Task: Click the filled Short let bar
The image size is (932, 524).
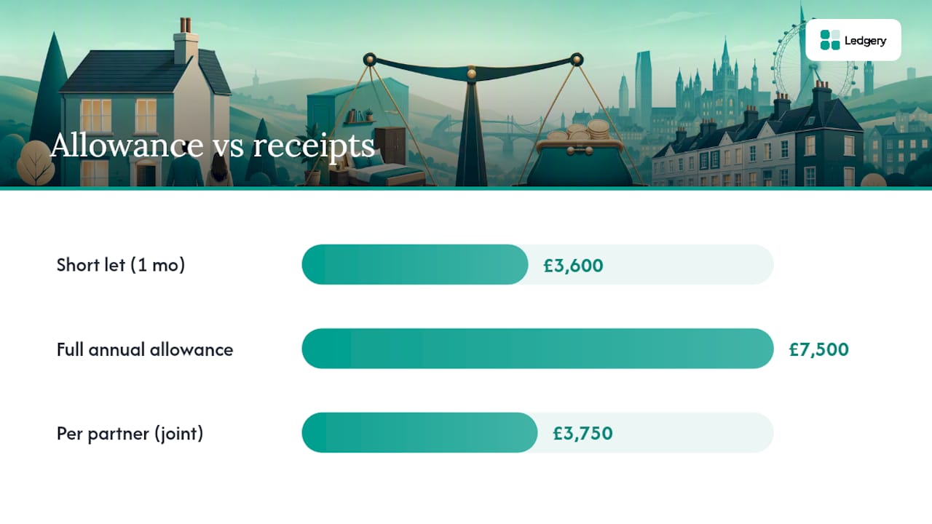Action: coord(415,265)
